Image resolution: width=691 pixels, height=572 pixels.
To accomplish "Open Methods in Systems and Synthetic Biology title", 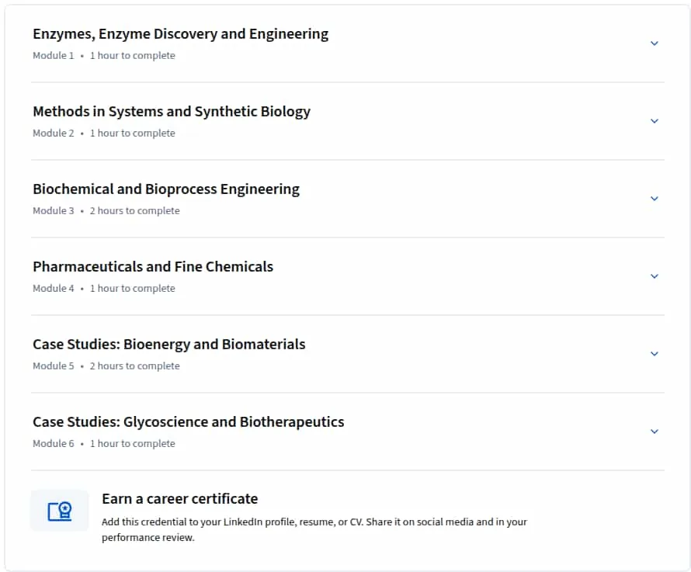I will [x=172, y=112].
